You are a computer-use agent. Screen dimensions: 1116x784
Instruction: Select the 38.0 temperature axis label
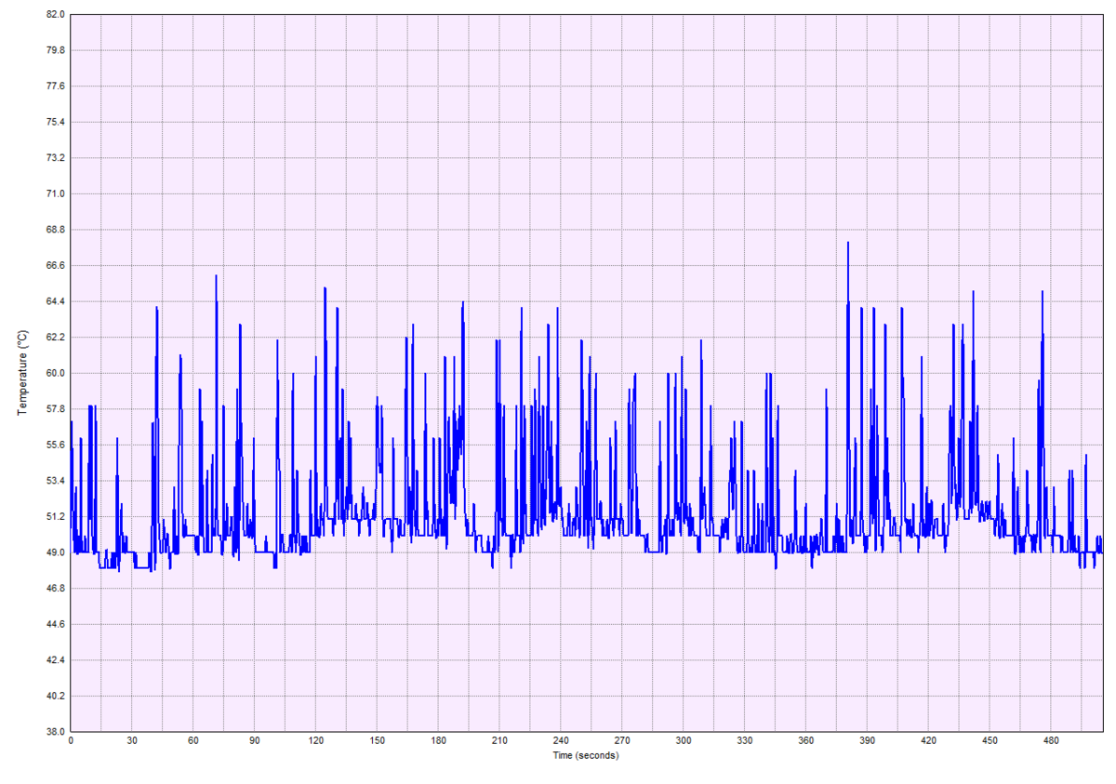[x=55, y=731]
